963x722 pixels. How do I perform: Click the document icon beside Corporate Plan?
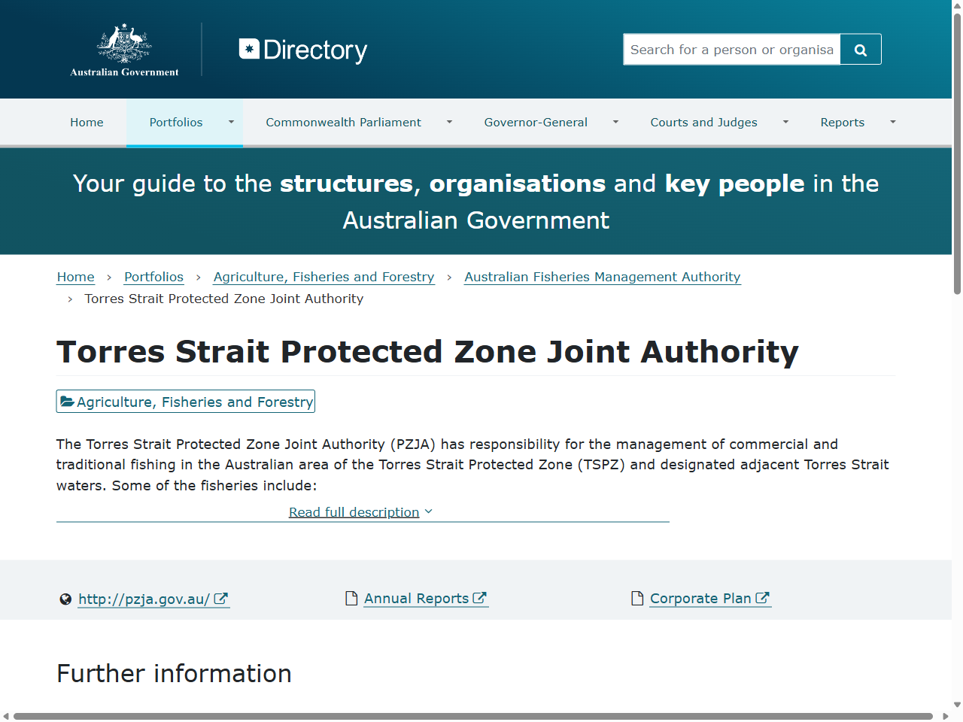pyautogui.click(x=636, y=598)
